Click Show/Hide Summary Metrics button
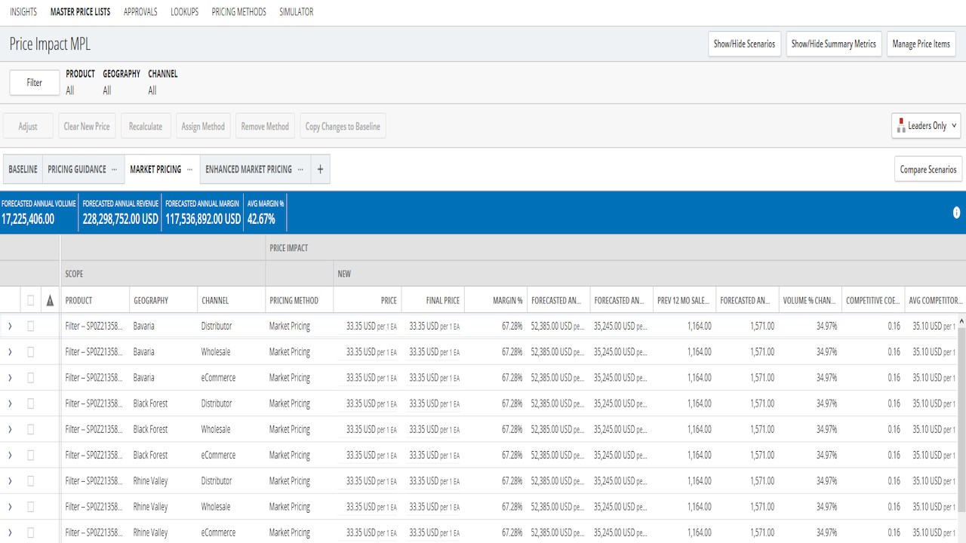 [x=834, y=44]
